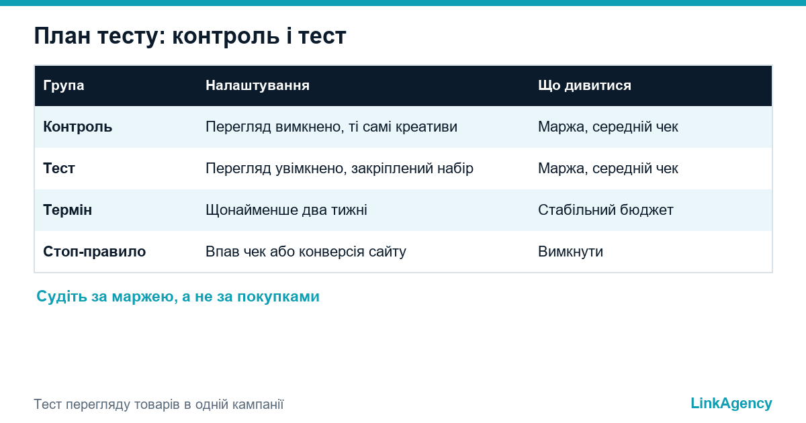Image resolution: width=806 pixels, height=423 pixels.
Task: Click the slide title 'План тесту: контроль і тест'
Action: tap(190, 36)
